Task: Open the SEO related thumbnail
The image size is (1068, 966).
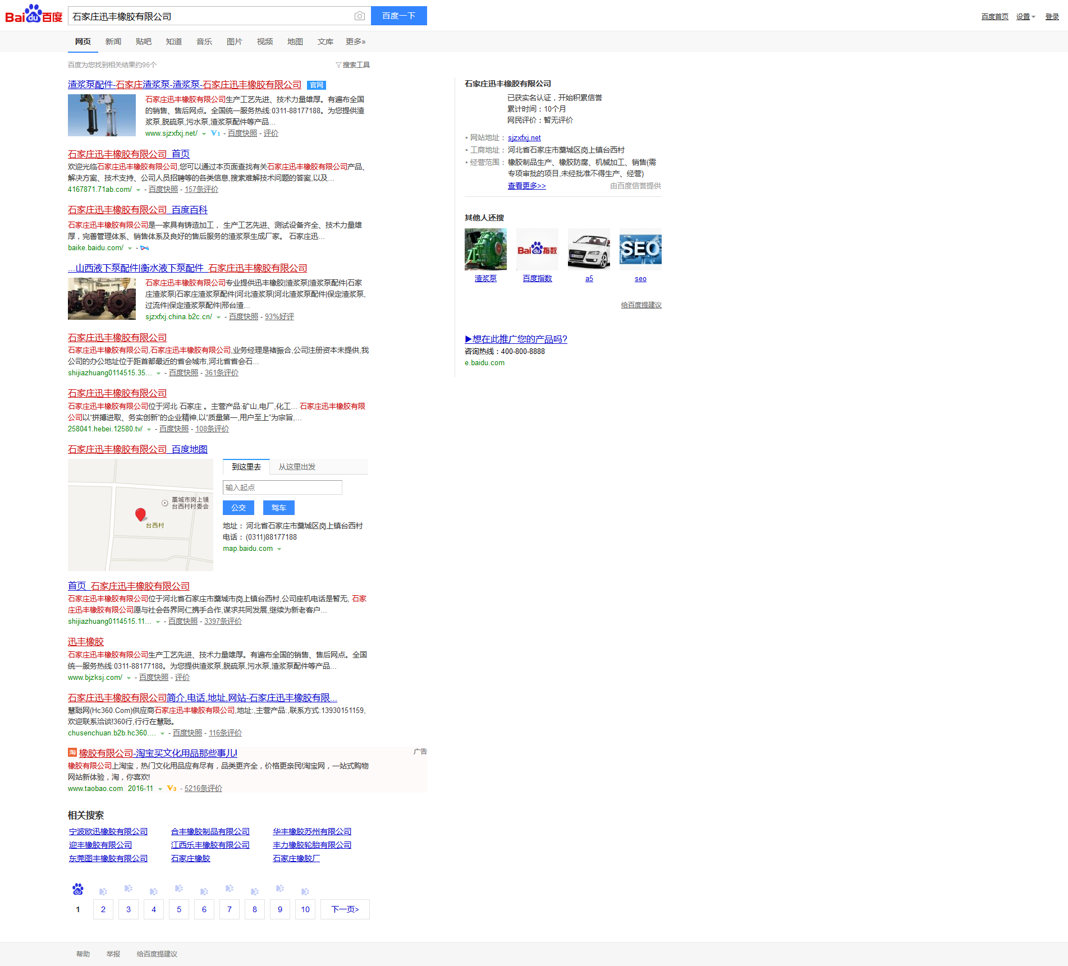Action: (x=640, y=249)
